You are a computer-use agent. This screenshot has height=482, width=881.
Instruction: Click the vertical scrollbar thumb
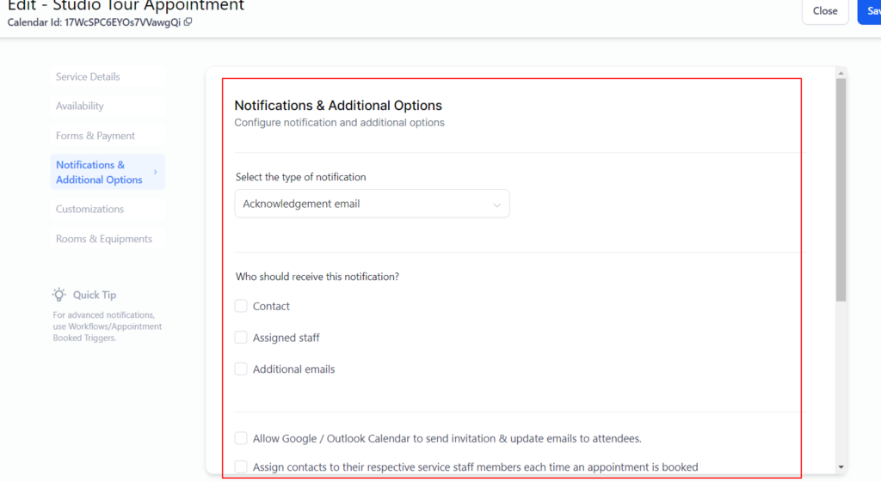point(841,189)
